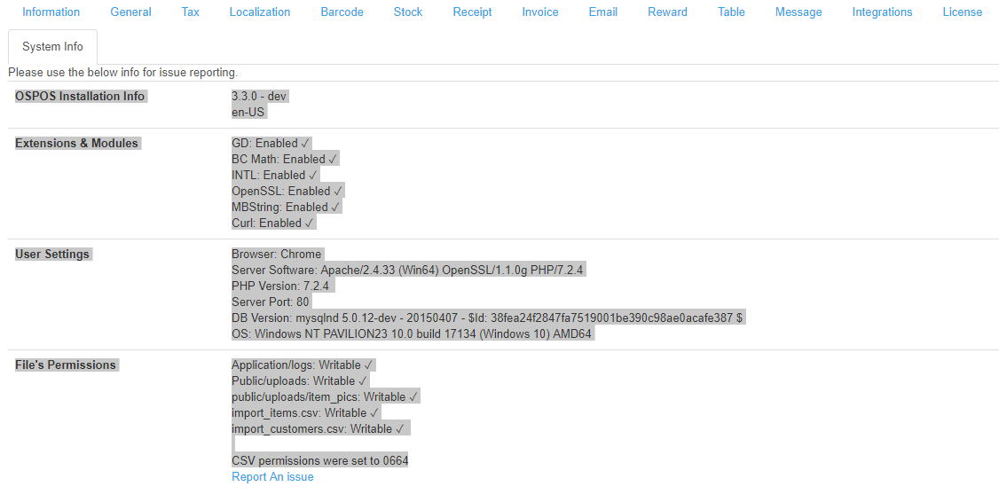Go to the Email tab
999x502 pixels.
click(x=602, y=12)
